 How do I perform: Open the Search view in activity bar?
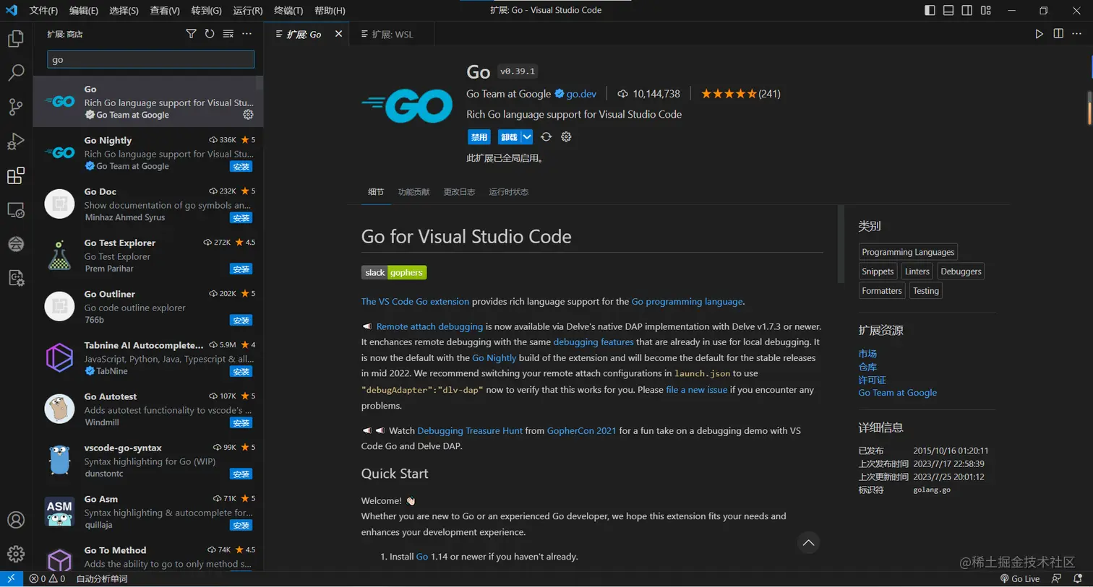click(x=16, y=72)
